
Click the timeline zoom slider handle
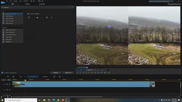[x=8, y=97]
